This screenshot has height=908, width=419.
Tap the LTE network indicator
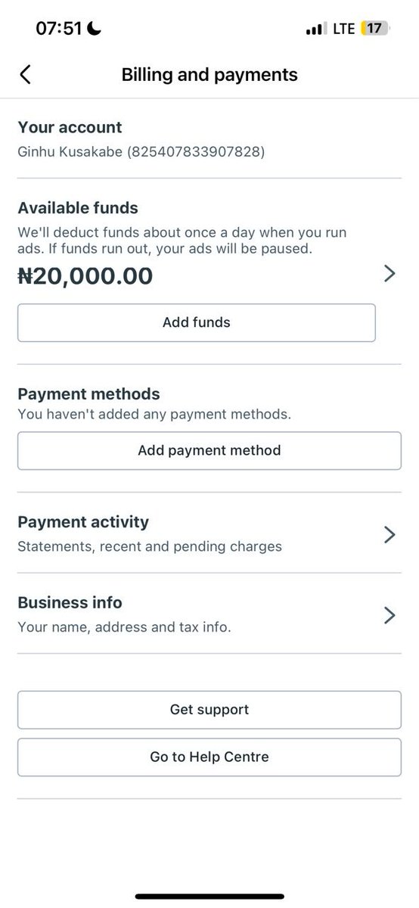343,29
